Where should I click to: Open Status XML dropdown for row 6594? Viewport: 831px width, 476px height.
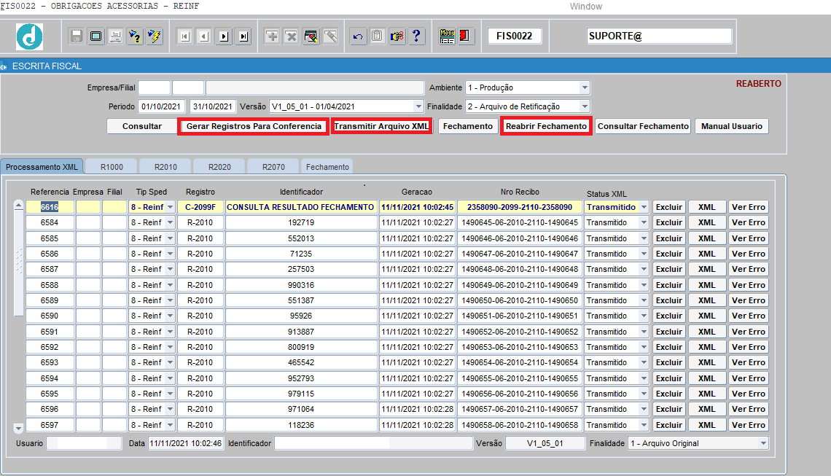click(644, 378)
